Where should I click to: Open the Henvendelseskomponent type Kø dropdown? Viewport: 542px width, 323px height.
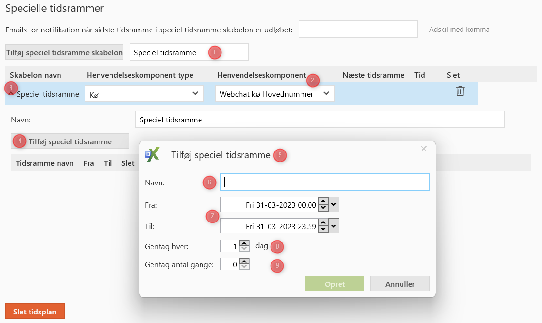coord(144,94)
